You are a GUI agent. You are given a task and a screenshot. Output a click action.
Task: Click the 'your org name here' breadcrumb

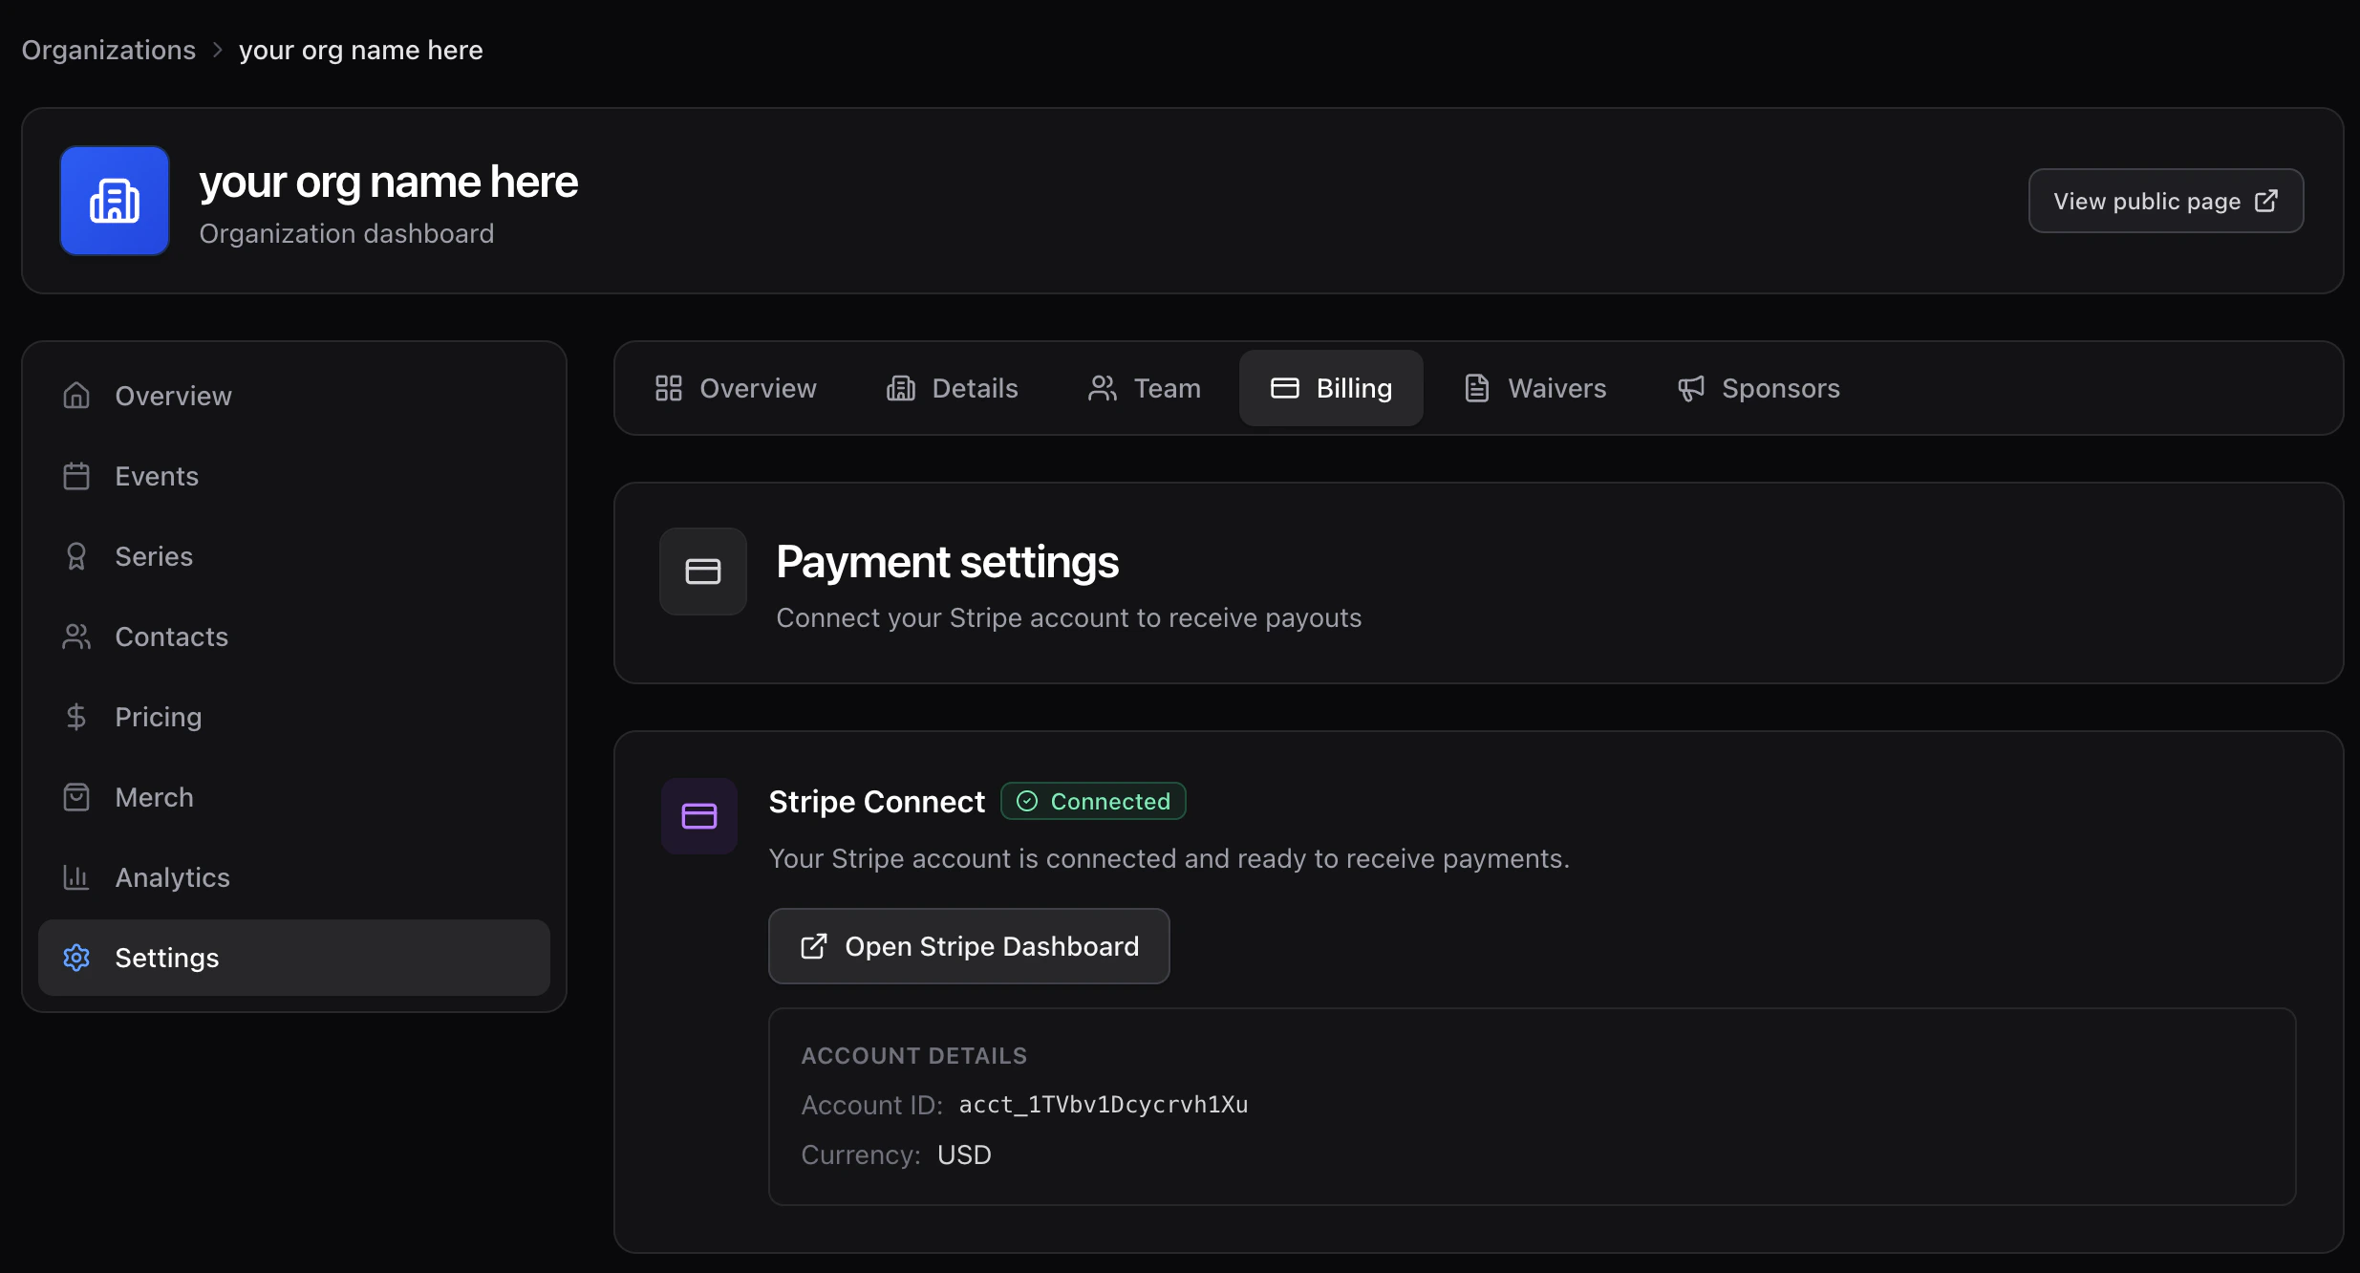pos(361,50)
